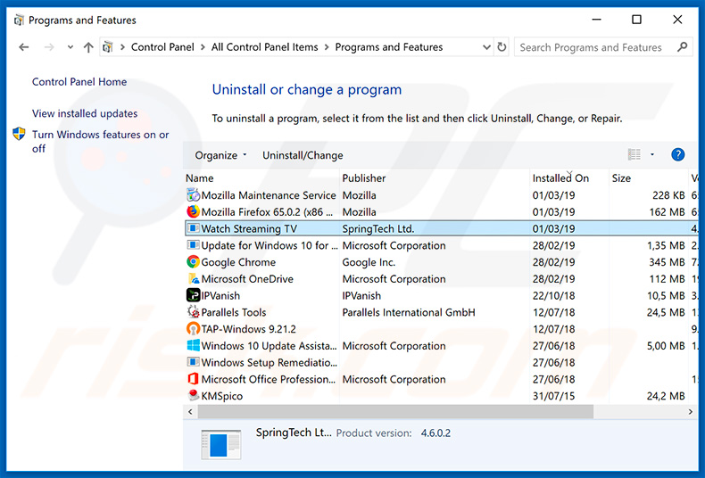Click the change view icon

point(634,154)
